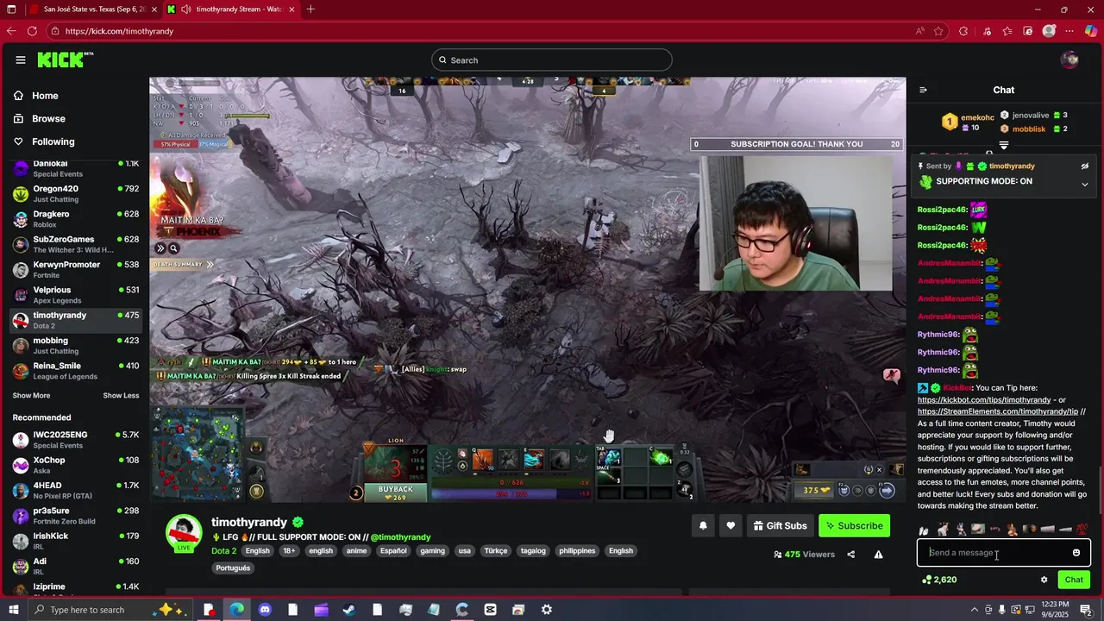This screenshot has height=621, width=1104.
Task: Open Reina_Smile channel in sidebar
Action: (76, 370)
